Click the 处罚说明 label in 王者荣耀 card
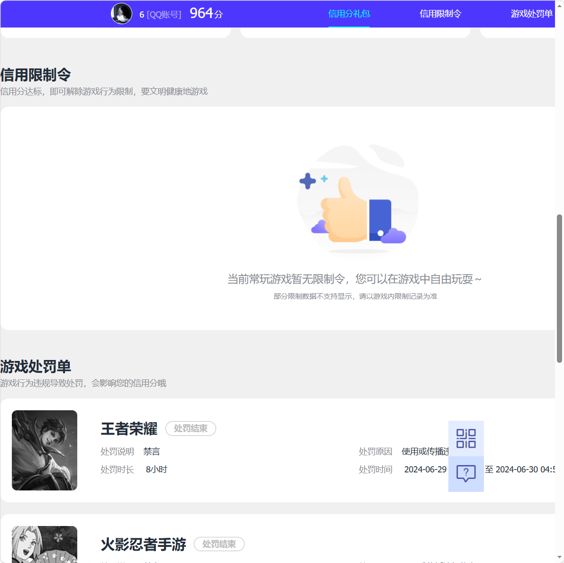Image resolution: width=564 pixels, height=563 pixels. coord(117,452)
